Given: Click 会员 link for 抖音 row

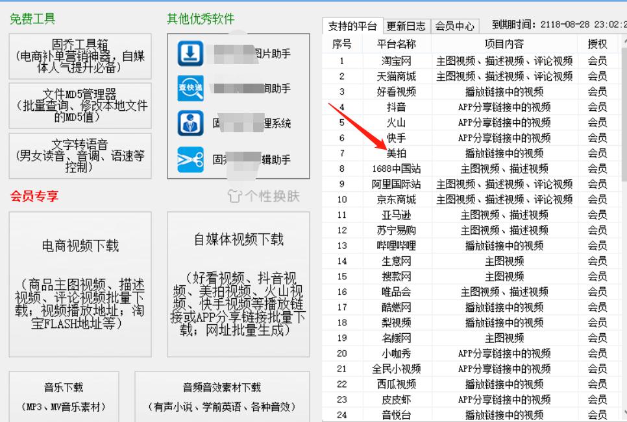Looking at the screenshot, I should (597, 106).
